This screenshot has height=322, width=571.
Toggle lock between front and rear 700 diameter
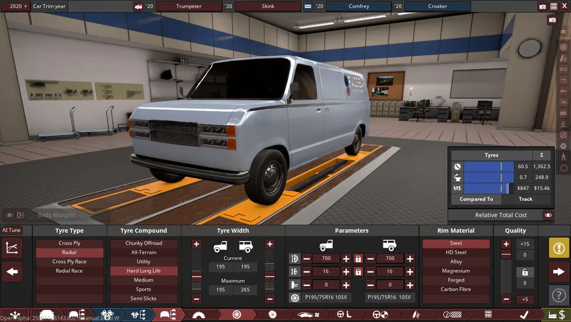(x=358, y=259)
